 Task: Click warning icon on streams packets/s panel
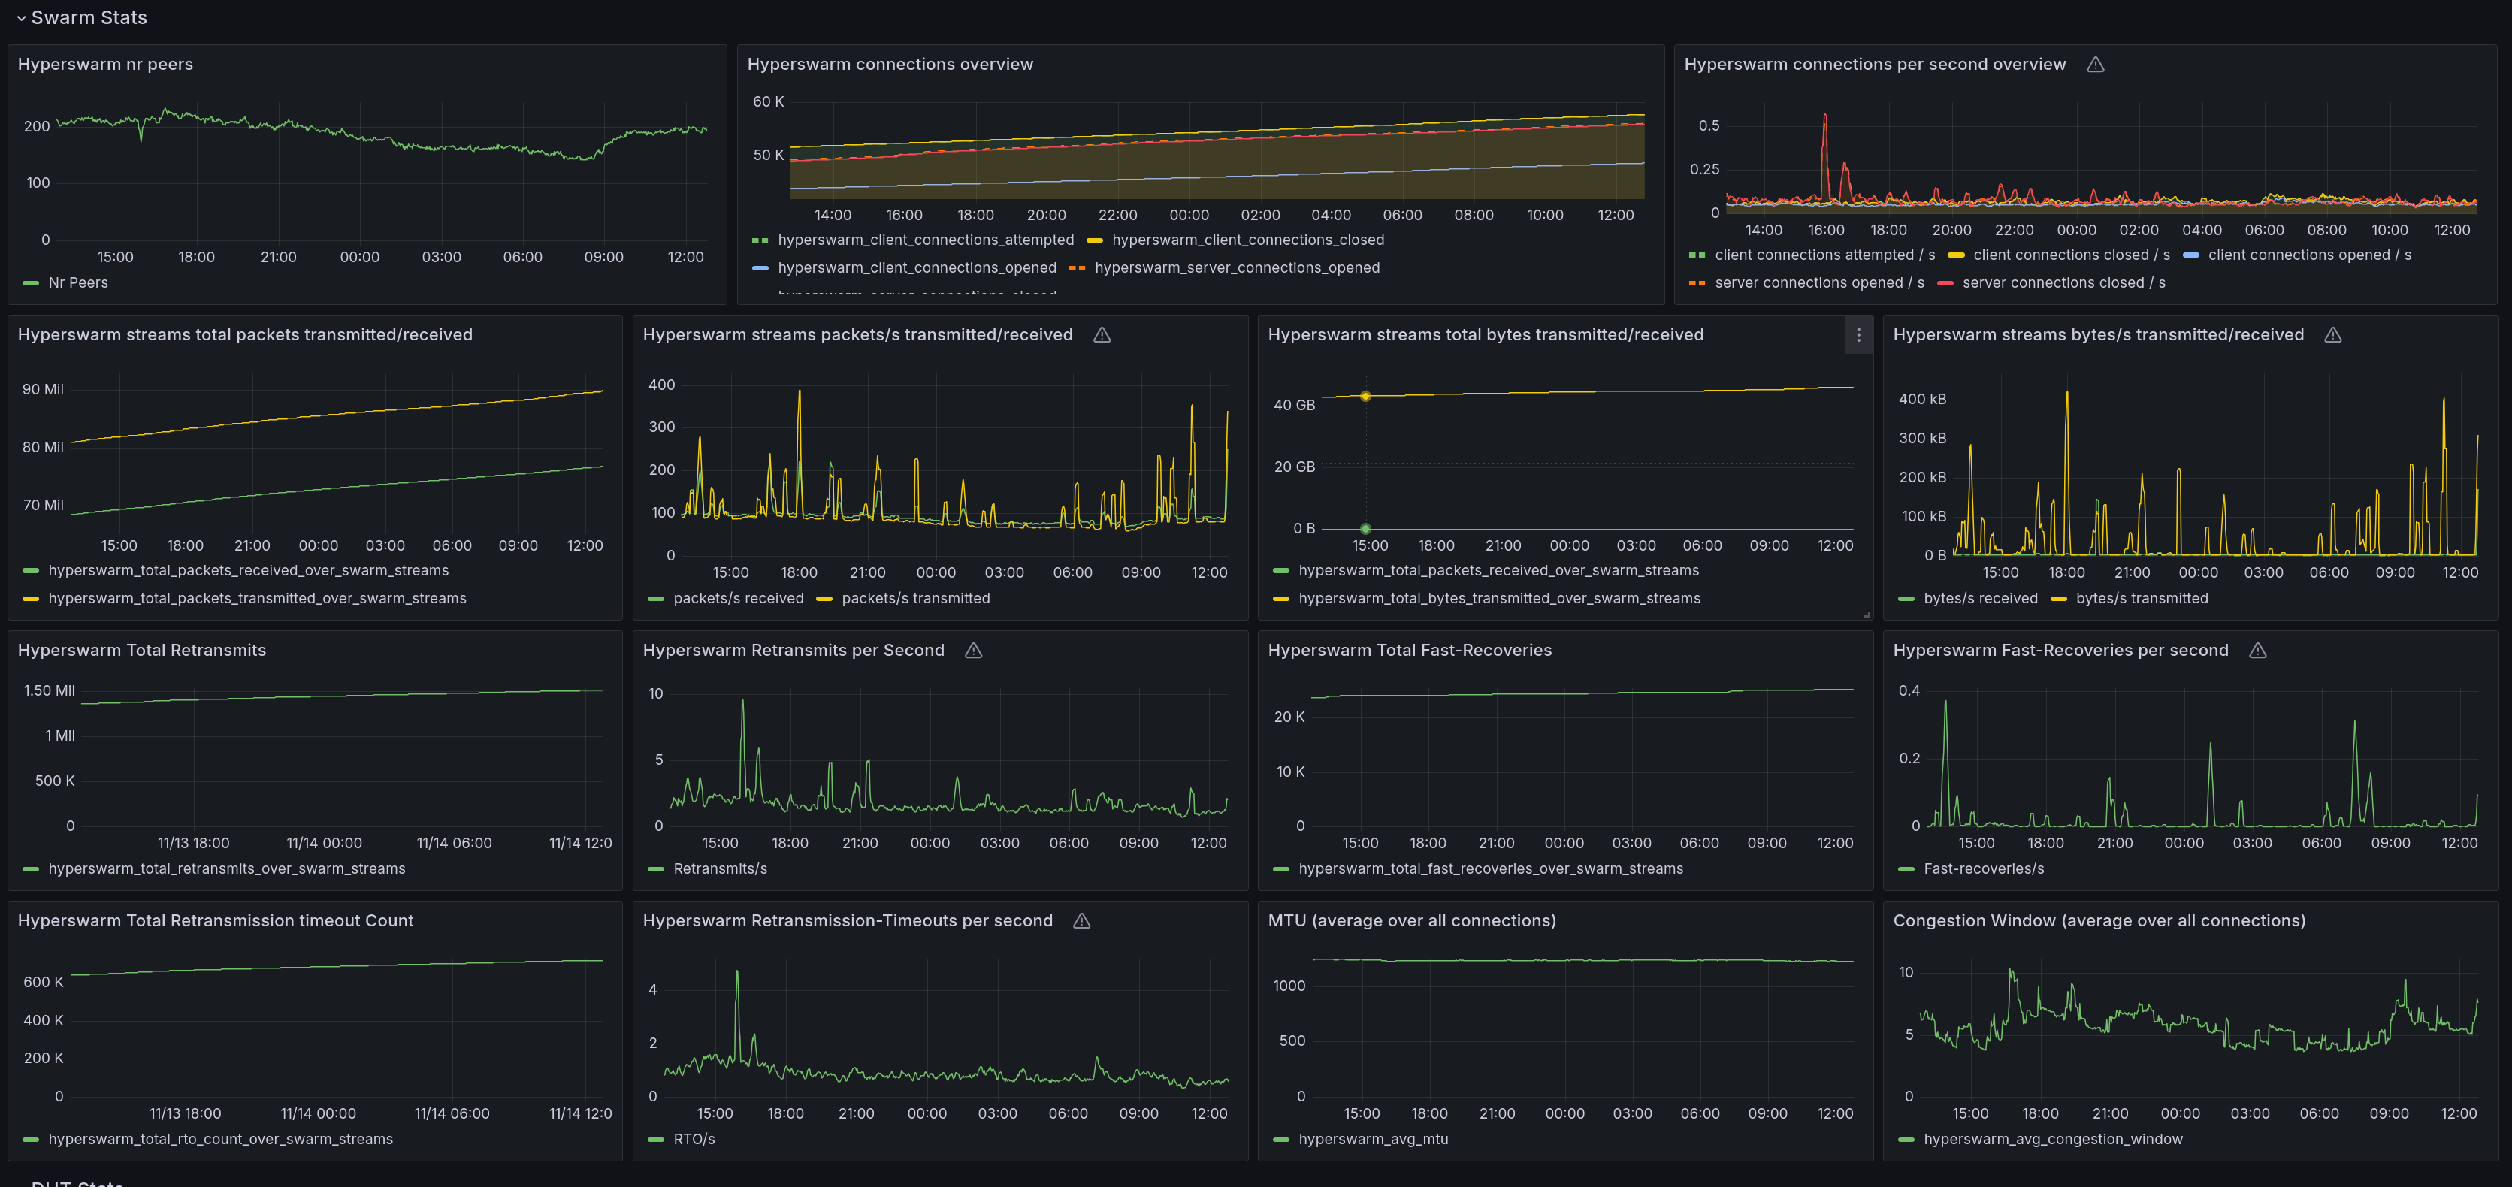(x=1102, y=334)
